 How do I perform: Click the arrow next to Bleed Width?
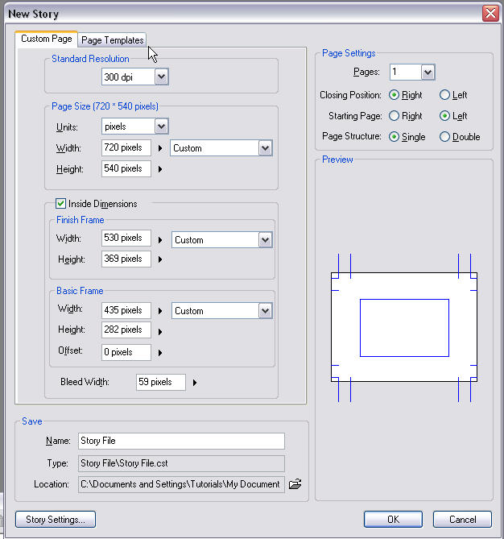(195, 383)
